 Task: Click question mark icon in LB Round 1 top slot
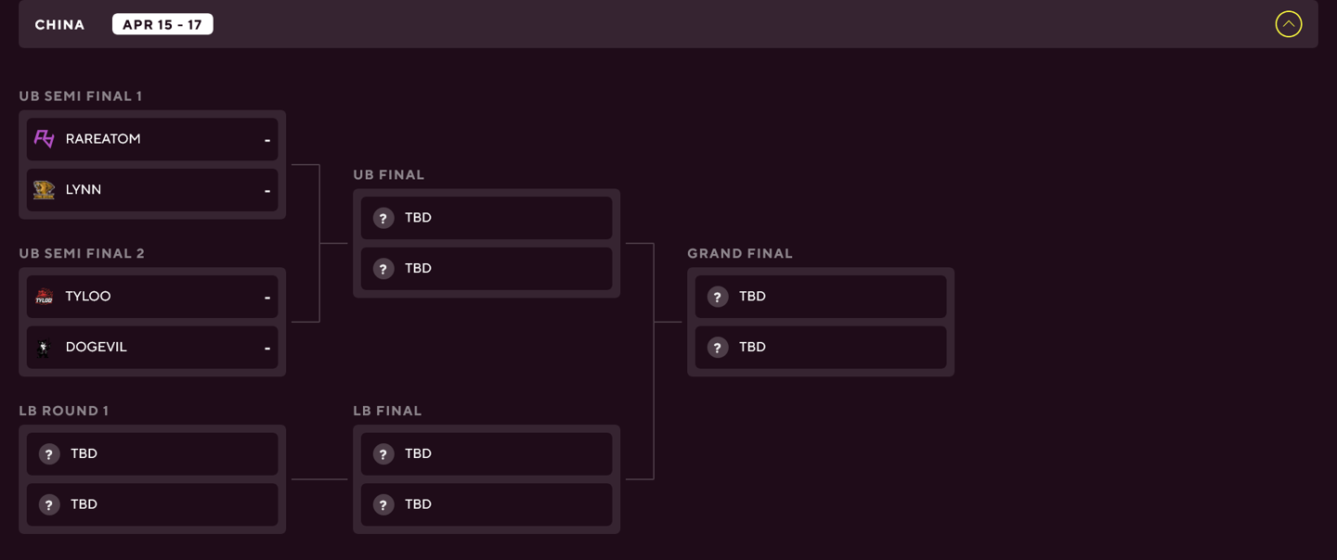tap(49, 454)
